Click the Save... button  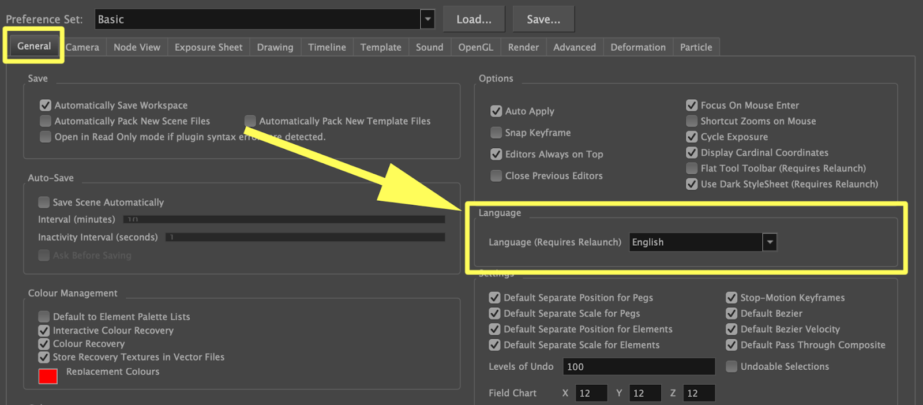pyautogui.click(x=543, y=19)
